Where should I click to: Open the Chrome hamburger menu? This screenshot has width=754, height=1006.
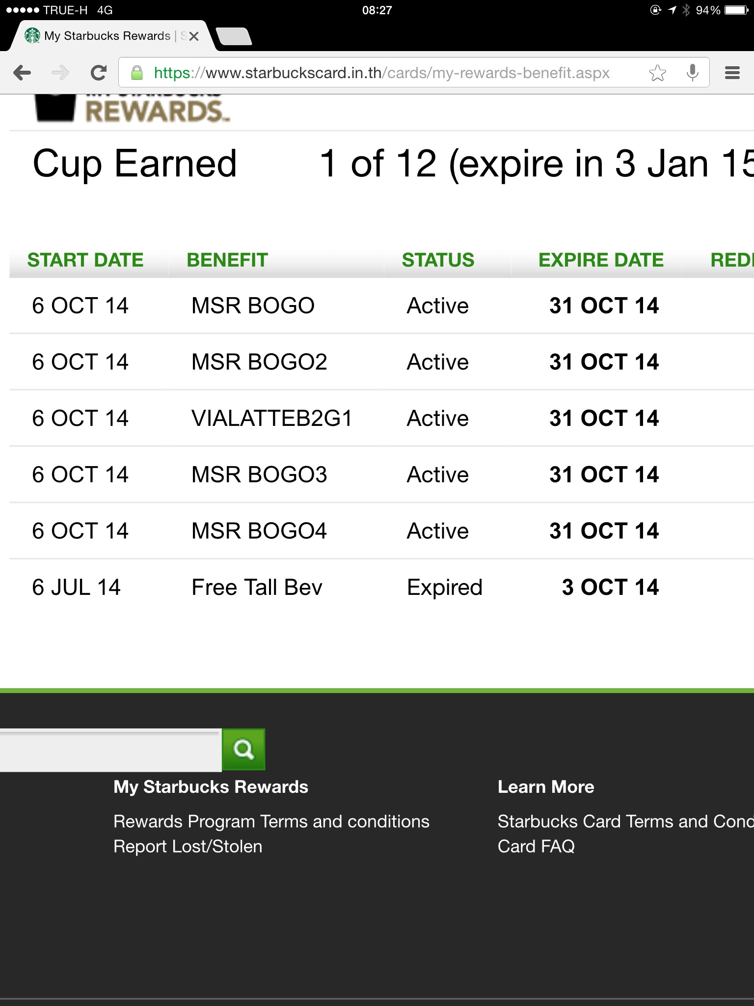pyautogui.click(x=732, y=73)
